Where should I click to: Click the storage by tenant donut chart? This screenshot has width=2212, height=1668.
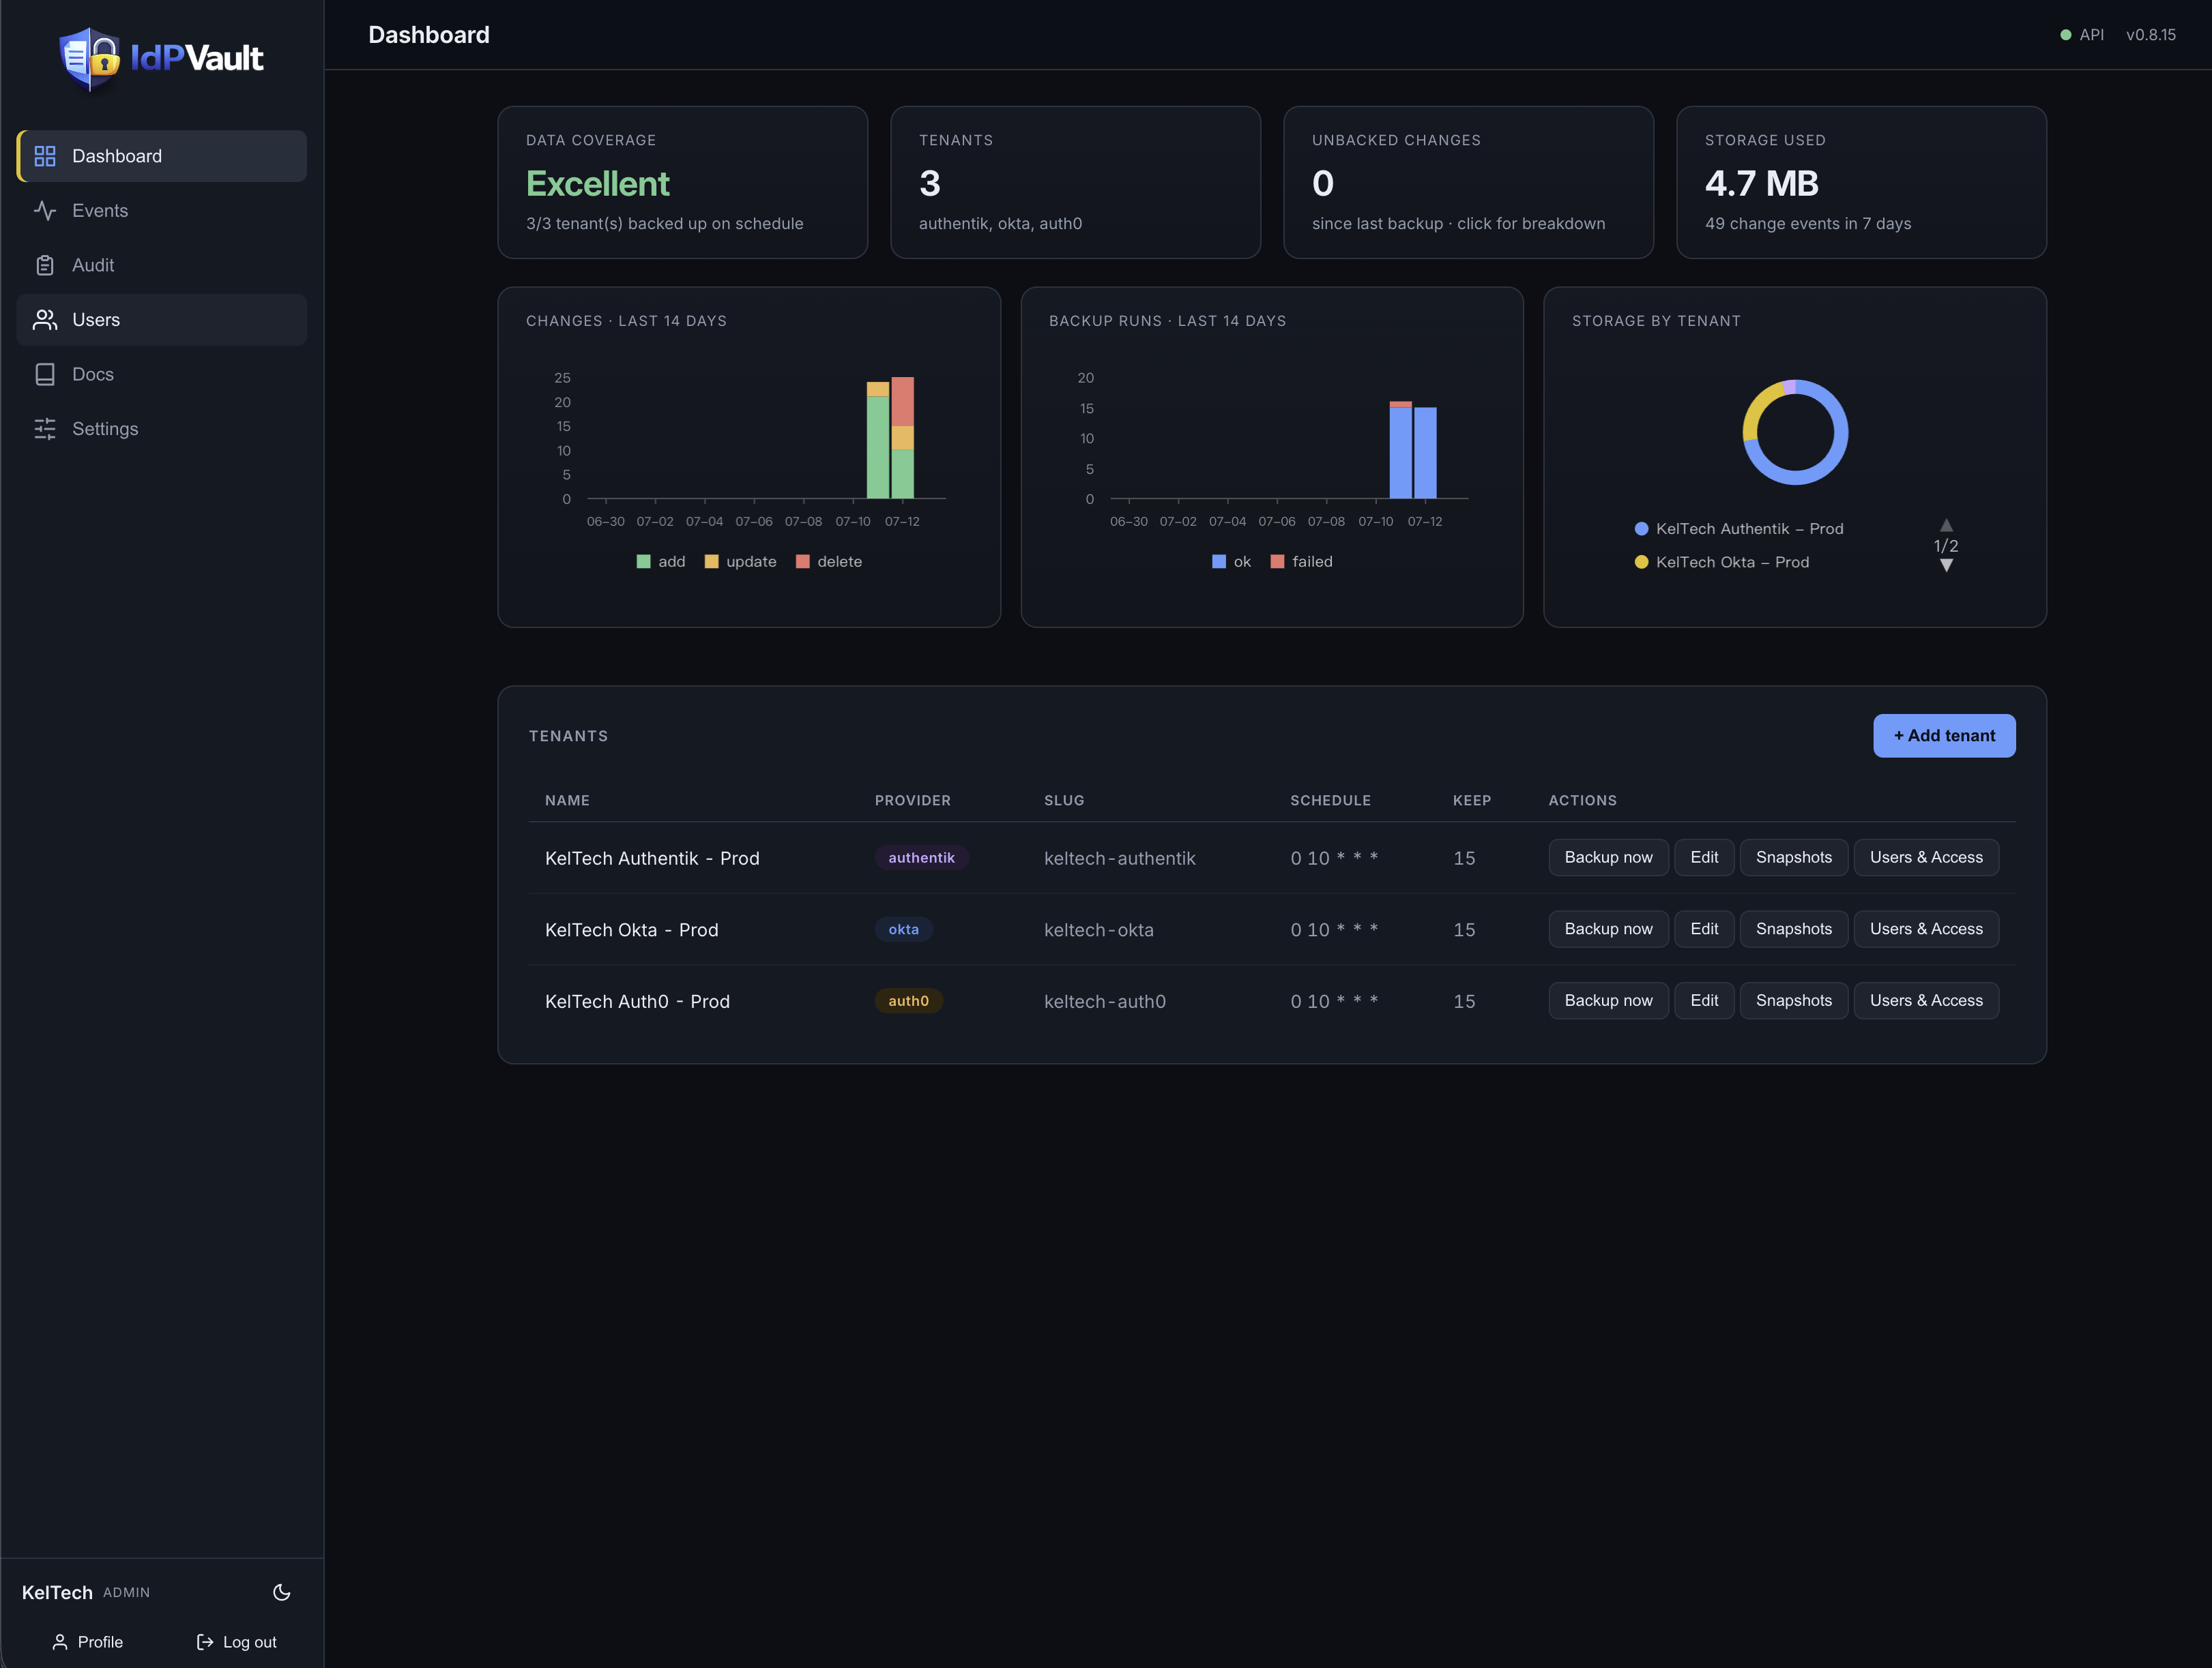pos(1795,433)
